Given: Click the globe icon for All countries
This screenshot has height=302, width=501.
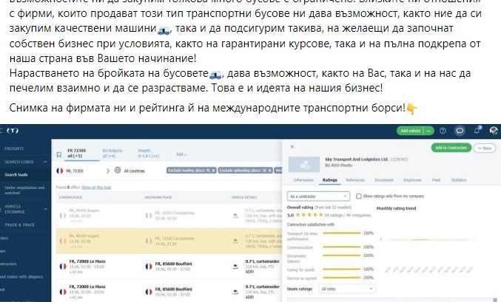Looking at the screenshot, I should pos(119,171).
